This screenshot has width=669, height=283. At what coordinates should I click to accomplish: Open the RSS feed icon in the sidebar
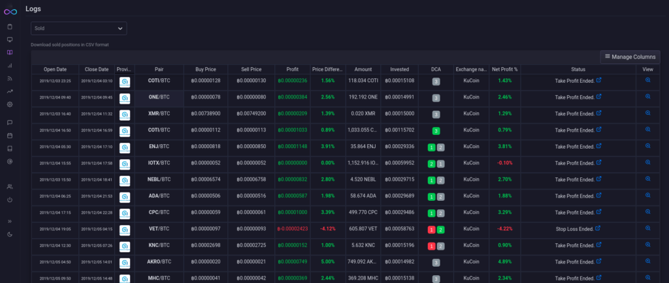(9, 78)
